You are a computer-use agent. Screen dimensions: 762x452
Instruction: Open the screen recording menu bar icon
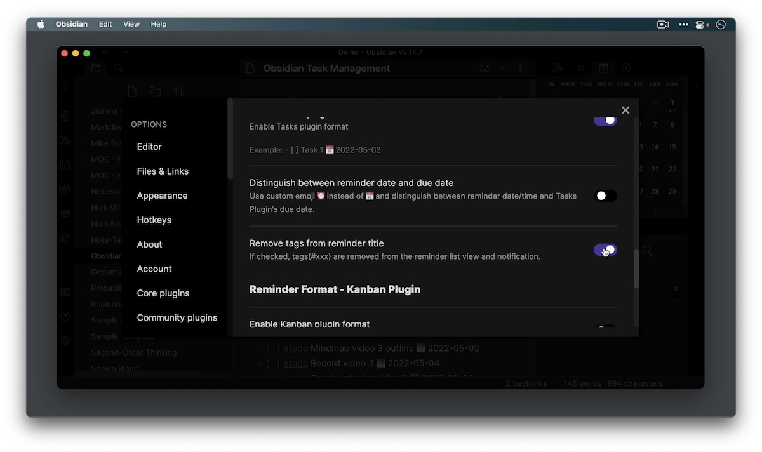[x=663, y=24]
